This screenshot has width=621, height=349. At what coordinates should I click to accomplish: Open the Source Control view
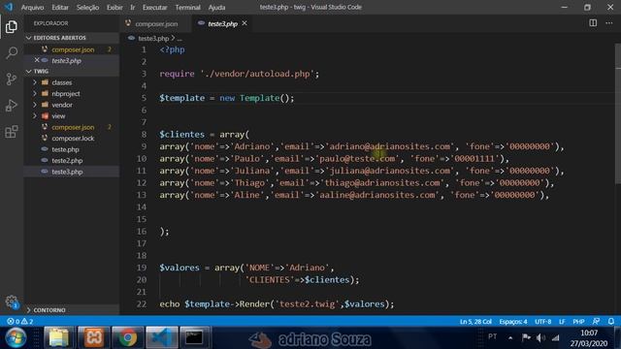12,79
